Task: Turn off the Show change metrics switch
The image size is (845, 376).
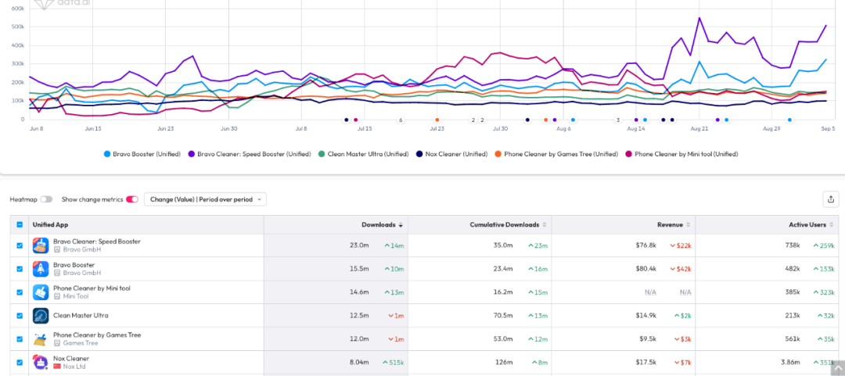Action: point(132,199)
